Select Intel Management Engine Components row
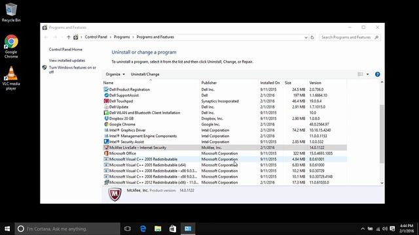Viewport: 419px width, 235px height. (x=225, y=136)
